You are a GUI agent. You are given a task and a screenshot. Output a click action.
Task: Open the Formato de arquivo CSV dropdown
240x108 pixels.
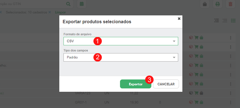coord(121,41)
